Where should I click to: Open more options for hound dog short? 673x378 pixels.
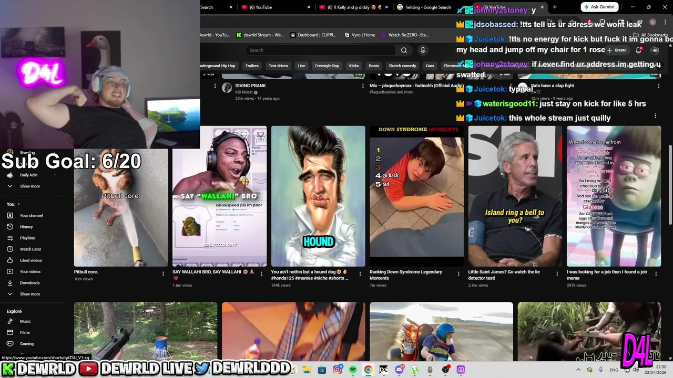[x=360, y=274]
